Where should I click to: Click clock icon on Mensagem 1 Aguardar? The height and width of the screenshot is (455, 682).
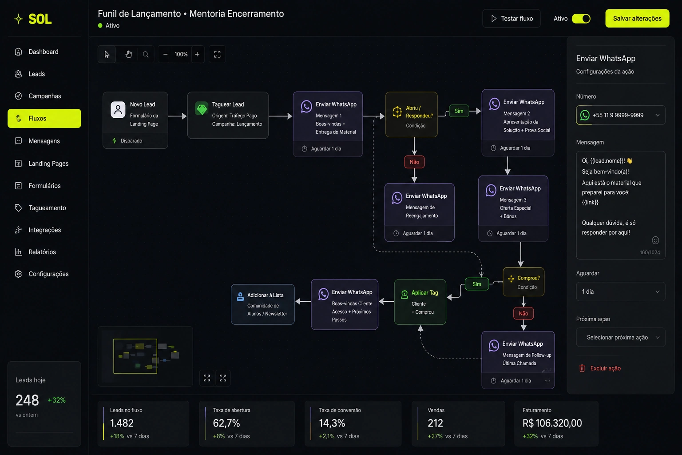pyautogui.click(x=305, y=149)
